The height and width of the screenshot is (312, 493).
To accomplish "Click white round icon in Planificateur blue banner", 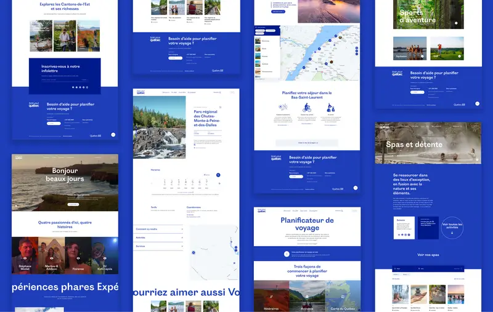I will coord(287,254).
